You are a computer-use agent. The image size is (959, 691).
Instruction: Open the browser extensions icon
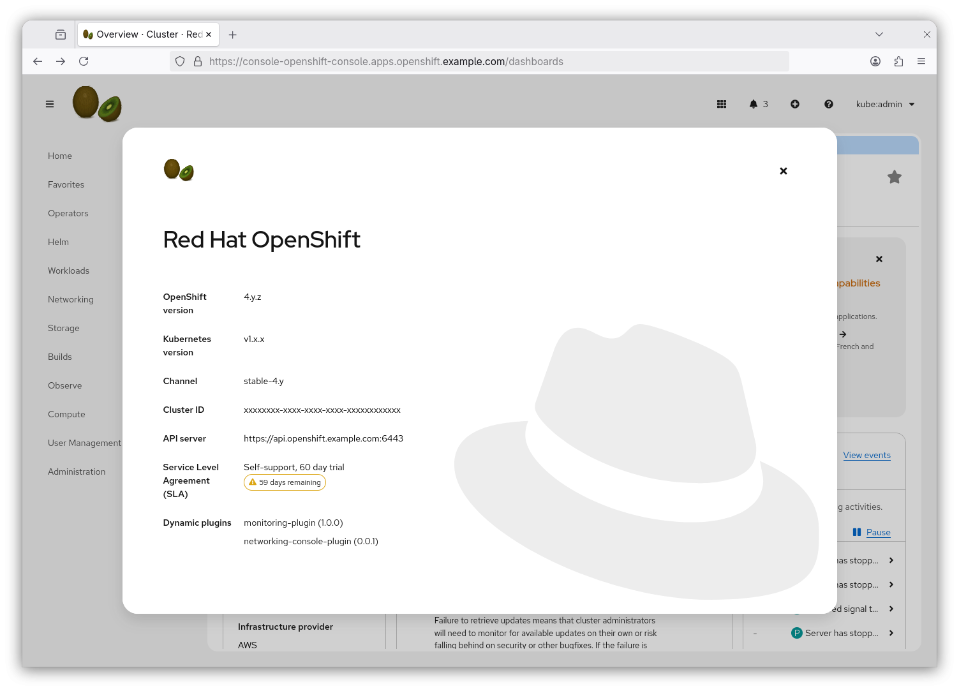point(898,61)
